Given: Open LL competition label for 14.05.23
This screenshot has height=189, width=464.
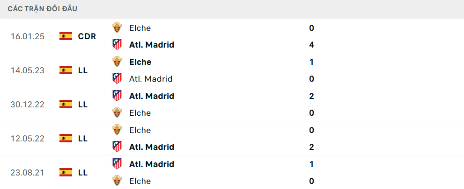Looking at the screenshot, I should (83, 70).
